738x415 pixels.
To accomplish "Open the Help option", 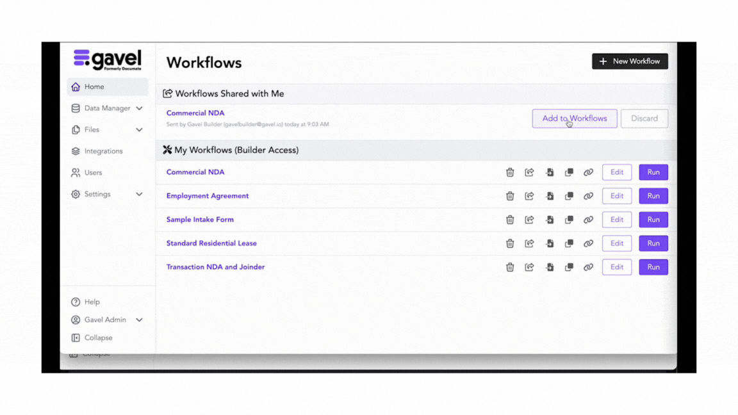I will pyautogui.click(x=91, y=302).
